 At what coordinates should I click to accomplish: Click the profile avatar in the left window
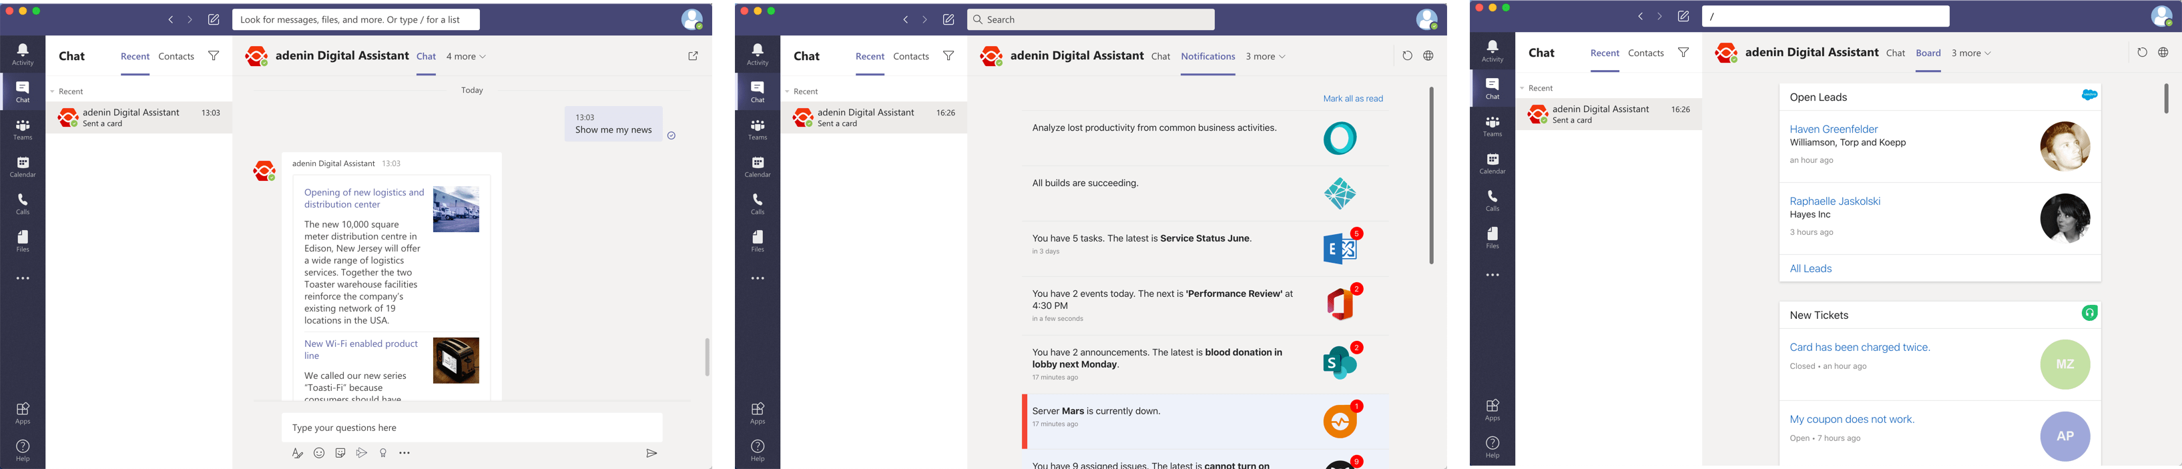(x=692, y=19)
